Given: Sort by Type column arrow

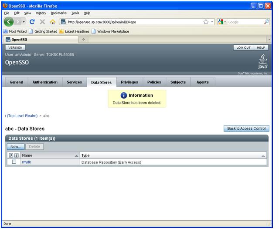Looking at the screenshot, I should pyautogui.click(x=263, y=156).
